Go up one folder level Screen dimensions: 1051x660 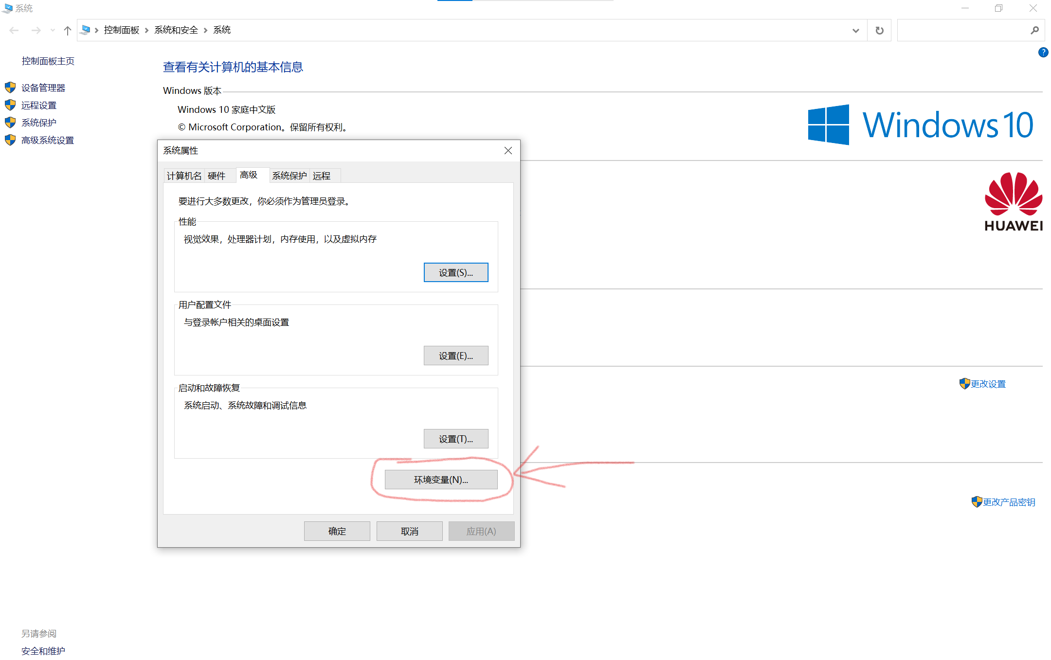coord(68,30)
